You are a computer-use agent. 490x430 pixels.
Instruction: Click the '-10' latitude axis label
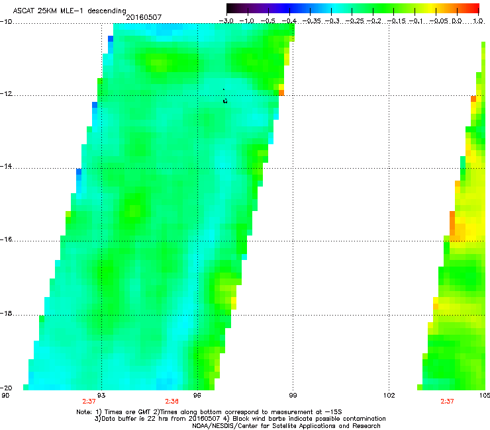pyautogui.click(x=6, y=22)
